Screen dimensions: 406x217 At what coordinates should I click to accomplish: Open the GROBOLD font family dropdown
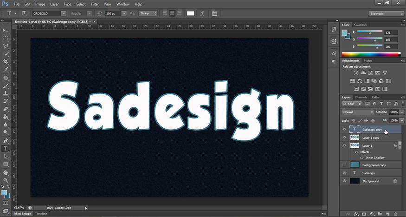click(x=64, y=13)
